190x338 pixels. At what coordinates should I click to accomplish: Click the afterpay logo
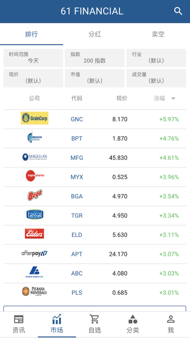[34, 253]
